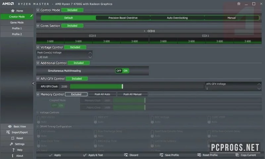Switch Simultaneous Multithreading to OFF

[x=119, y=71]
